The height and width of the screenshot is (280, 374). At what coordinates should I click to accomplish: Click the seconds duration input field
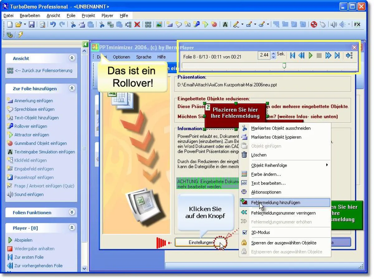click(x=264, y=55)
